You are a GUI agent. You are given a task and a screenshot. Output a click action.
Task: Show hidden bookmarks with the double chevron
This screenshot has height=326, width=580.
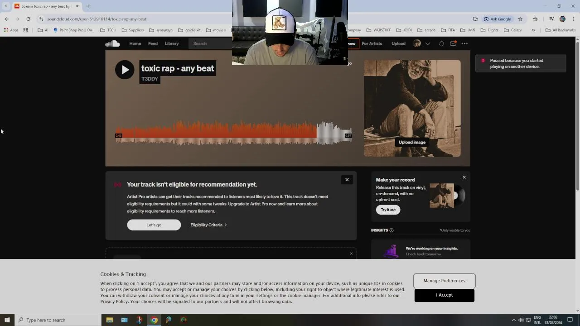pyautogui.click(x=533, y=30)
